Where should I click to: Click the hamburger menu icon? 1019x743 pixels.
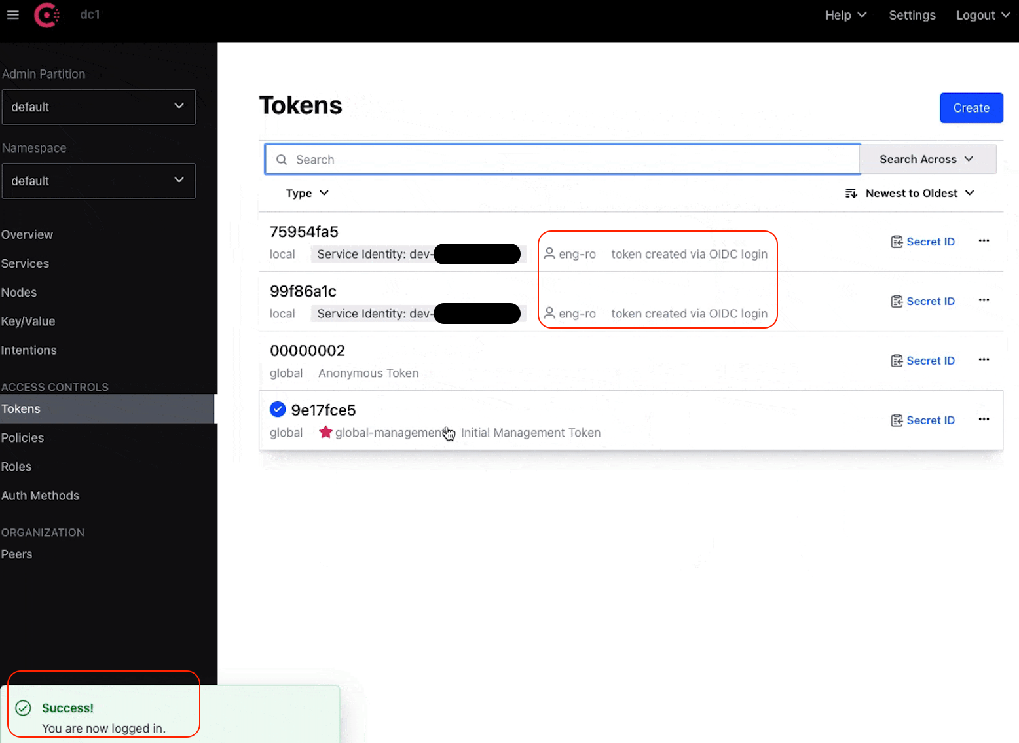pos(12,15)
